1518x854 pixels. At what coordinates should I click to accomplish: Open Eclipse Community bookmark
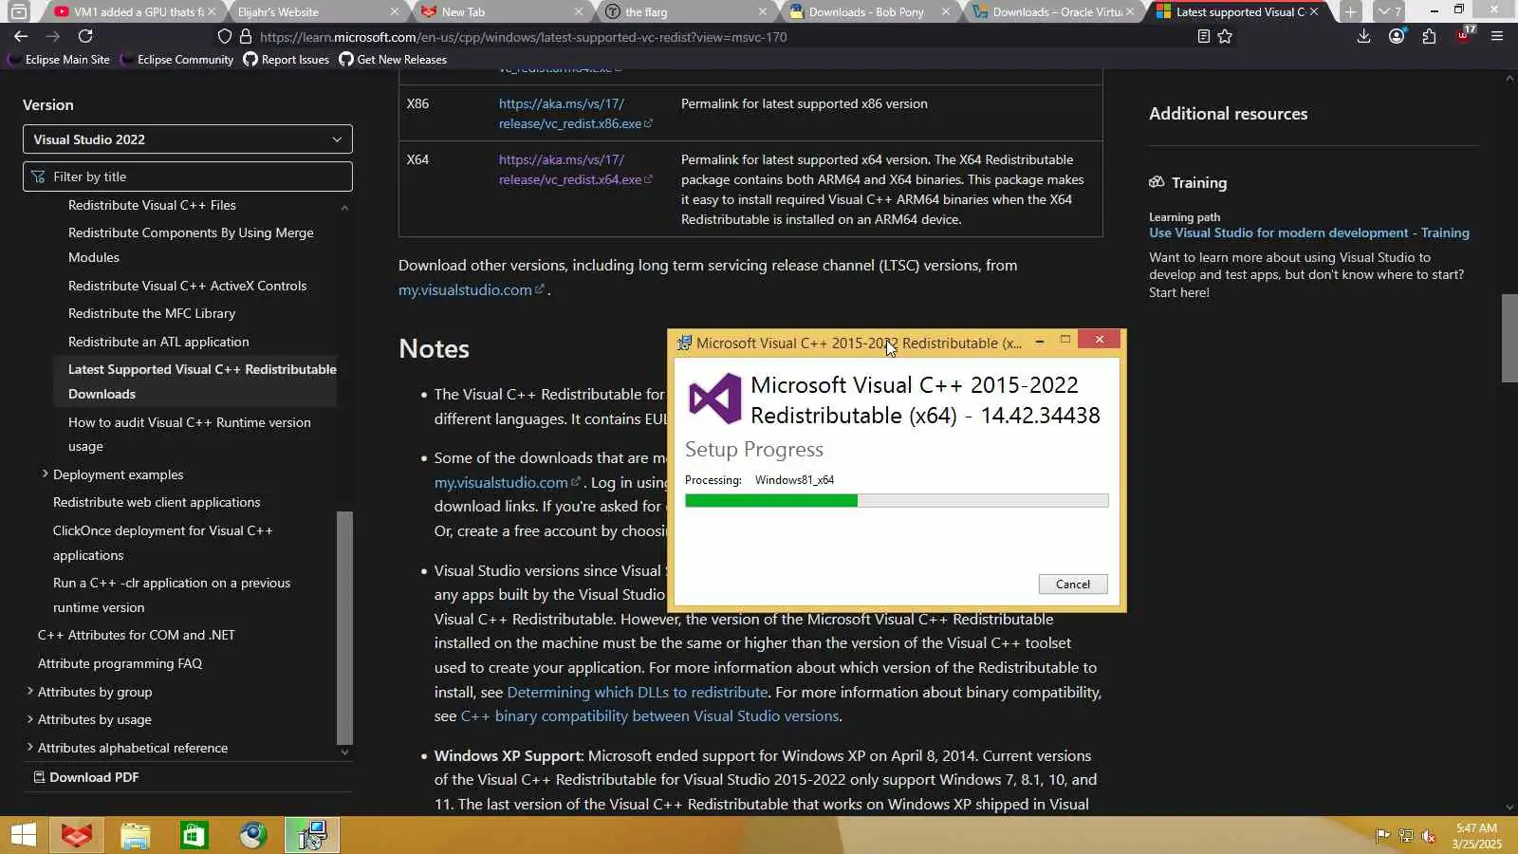click(x=177, y=60)
